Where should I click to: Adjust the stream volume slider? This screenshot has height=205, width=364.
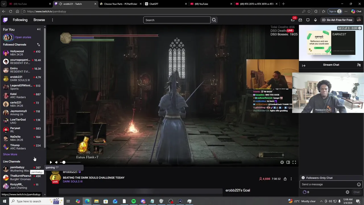tap(71, 162)
